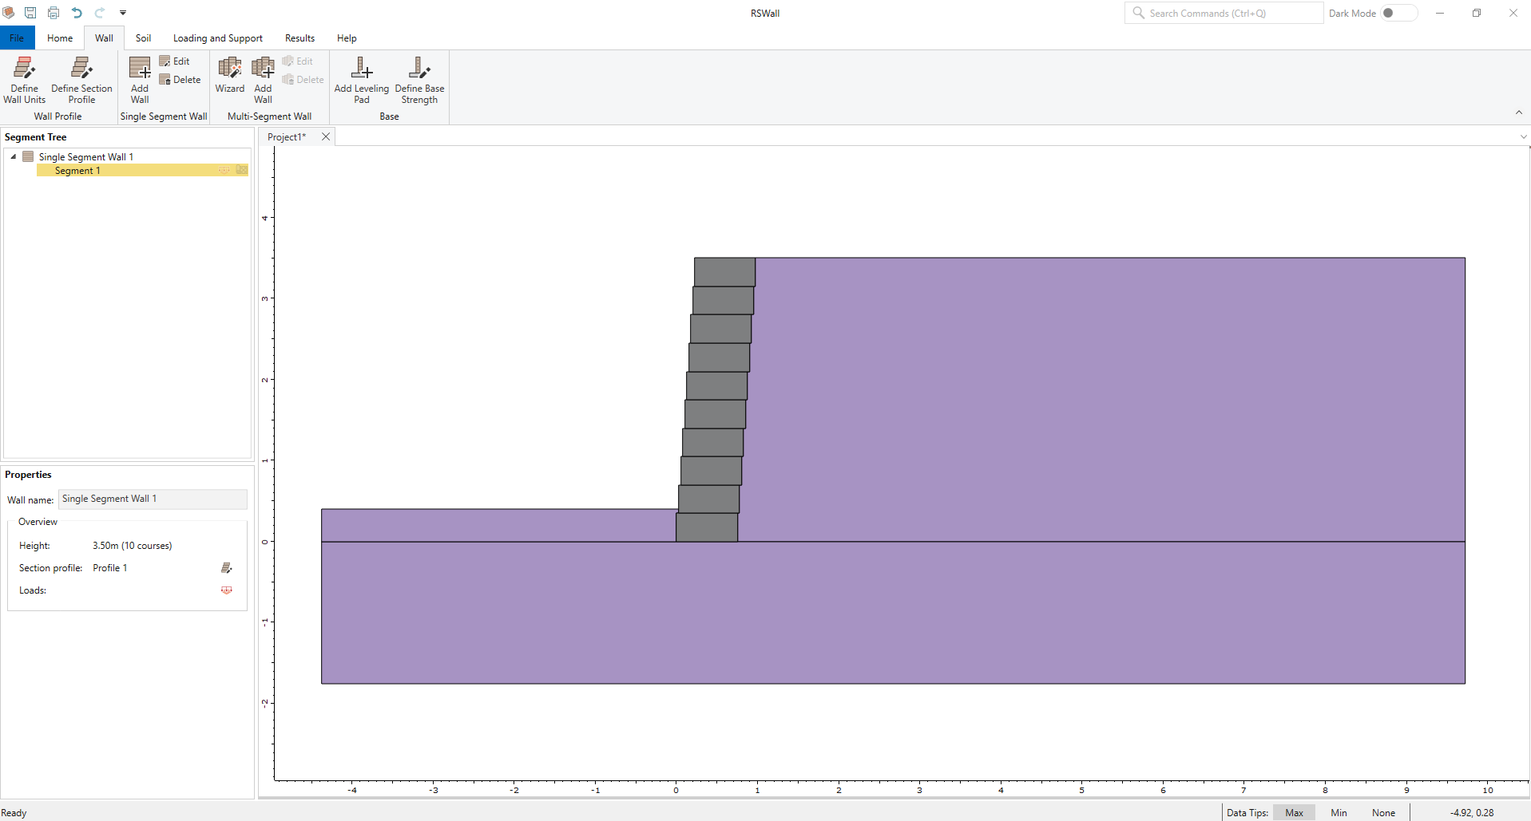Open the Help ribbon tab

tap(347, 38)
